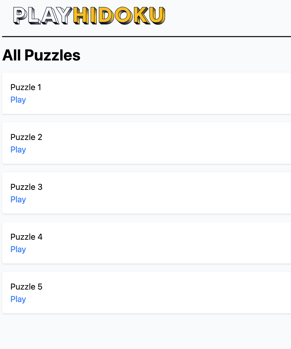The image size is (291, 349).
Task: Select the Puzzle 2 title text
Action: [26, 137]
